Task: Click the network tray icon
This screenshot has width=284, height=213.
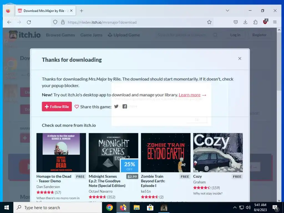Action: (x=242, y=207)
